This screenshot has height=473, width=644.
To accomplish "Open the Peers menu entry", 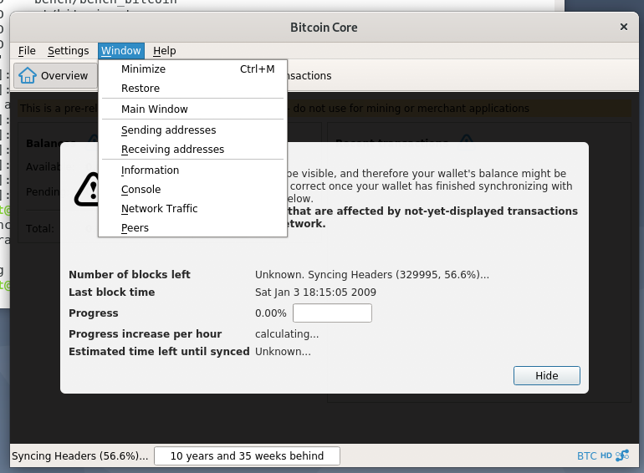I will (x=192, y=227).
